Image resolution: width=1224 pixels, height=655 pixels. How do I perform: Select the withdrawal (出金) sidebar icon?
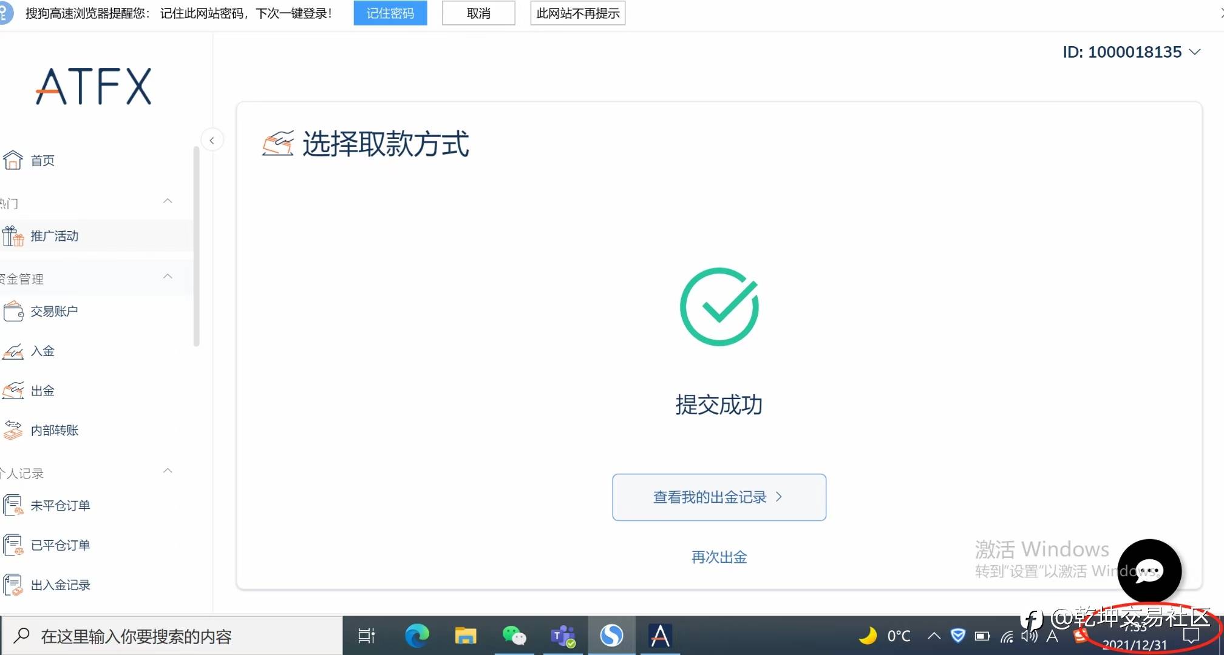[13, 391]
